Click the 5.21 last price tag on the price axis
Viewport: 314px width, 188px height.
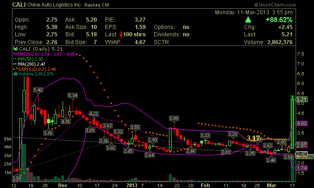(302, 99)
